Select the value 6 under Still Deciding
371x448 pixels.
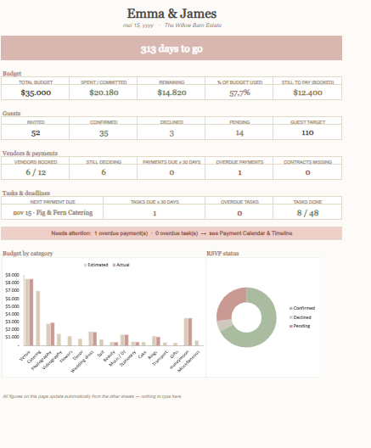pos(104,172)
